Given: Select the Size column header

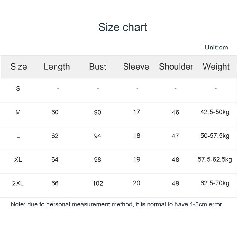Looking at the screenshot, I should click(x=18, y=67).
